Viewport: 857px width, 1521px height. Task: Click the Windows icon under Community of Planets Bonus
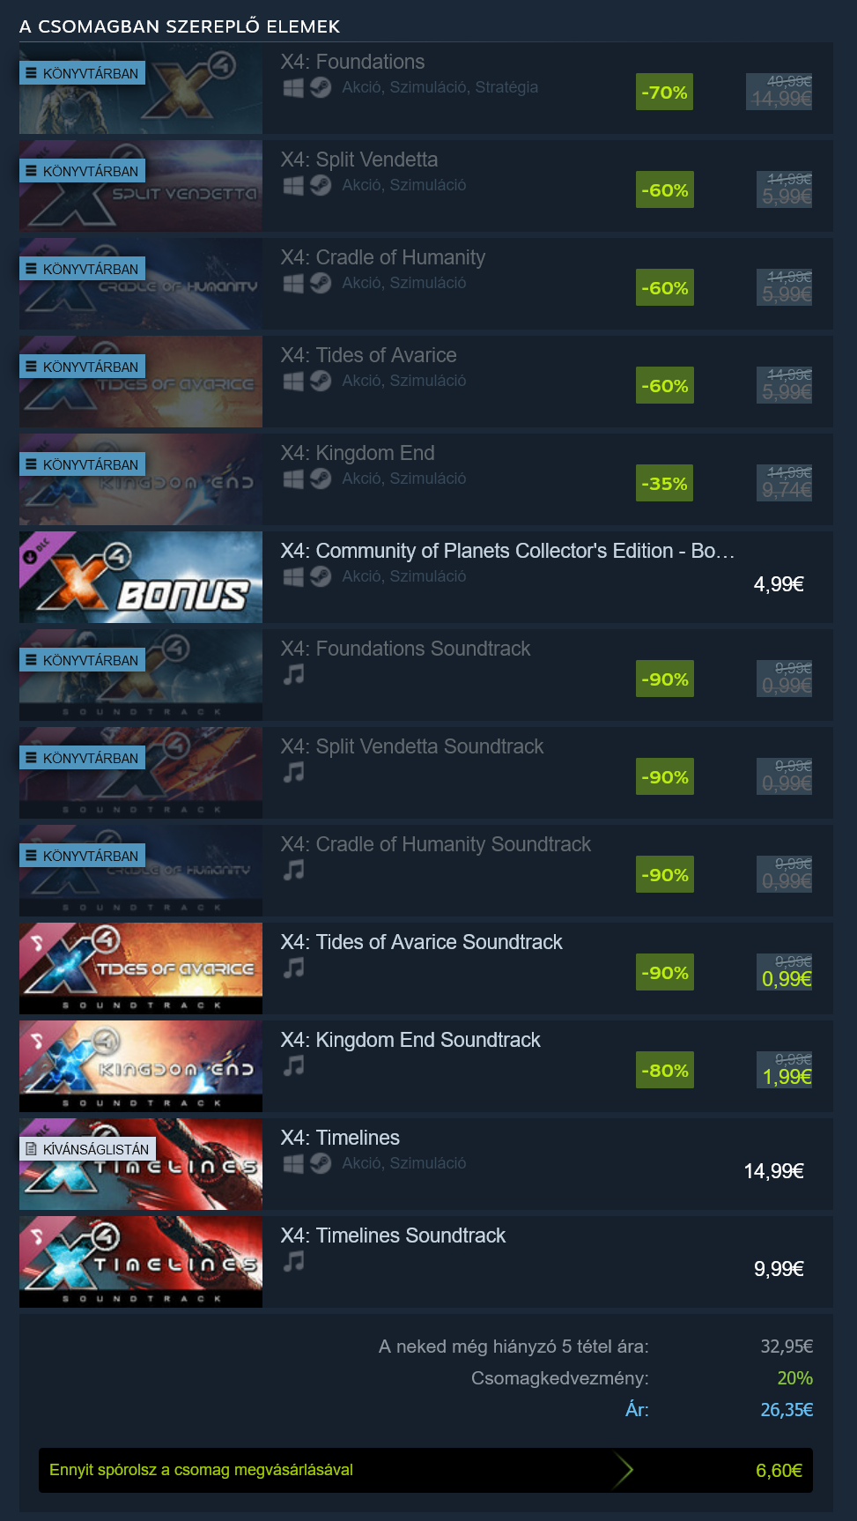(x=293, y=576)
